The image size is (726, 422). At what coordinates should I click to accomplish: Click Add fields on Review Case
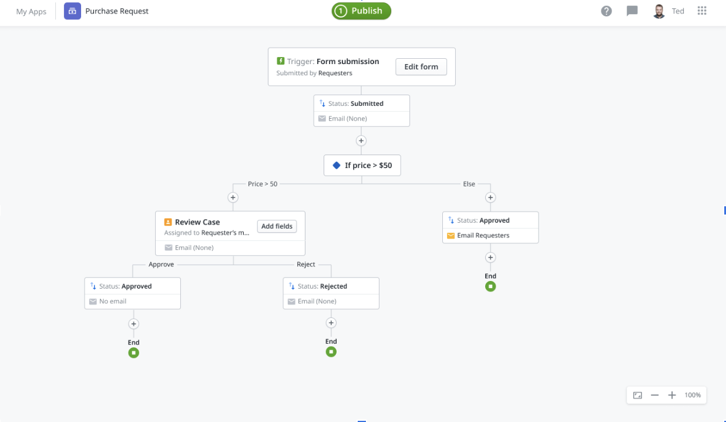[277, 226]
